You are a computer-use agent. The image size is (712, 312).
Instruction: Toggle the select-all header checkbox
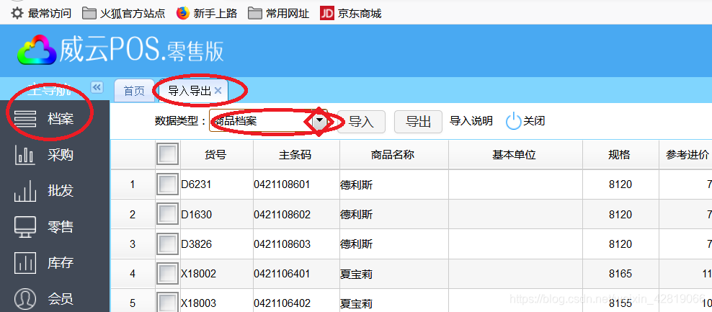(x=168, y=154)
